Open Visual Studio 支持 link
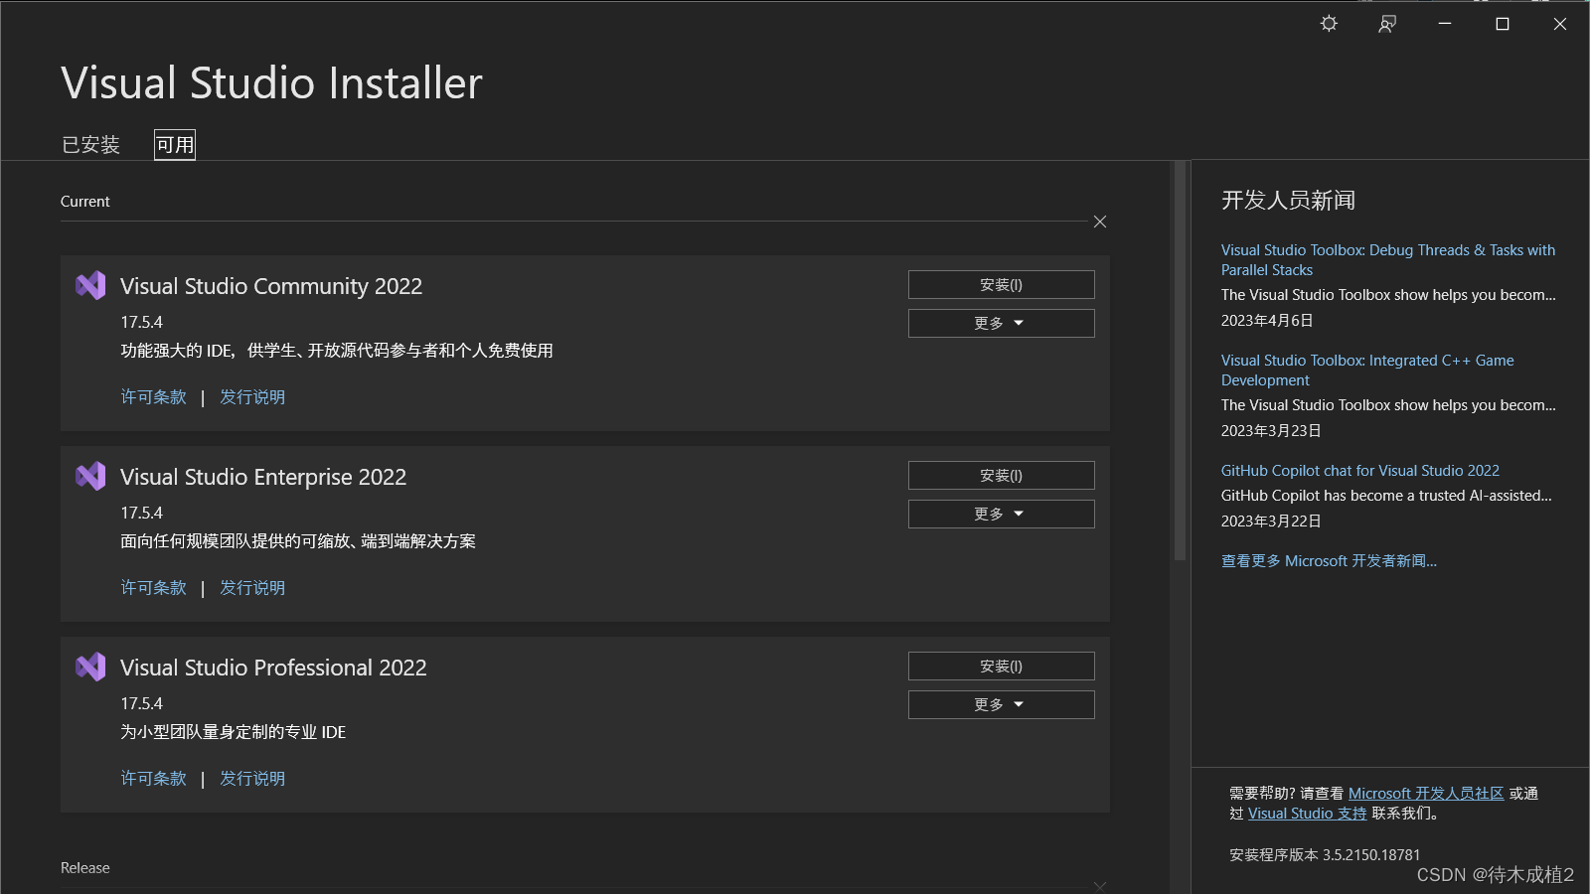This screenshot has height=894, width=1590. 1308,814
